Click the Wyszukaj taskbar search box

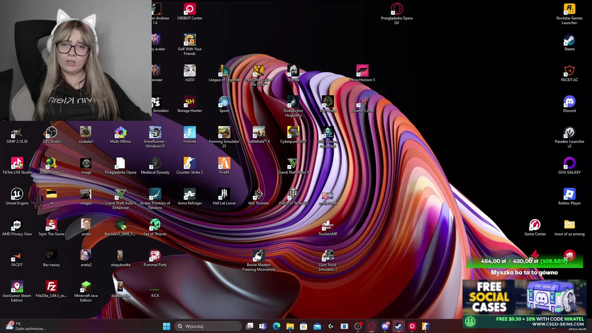pos(208,326)
